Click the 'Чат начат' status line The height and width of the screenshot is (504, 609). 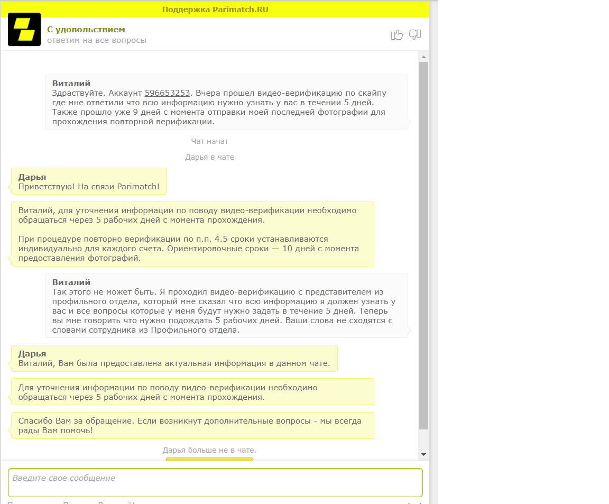(209, 141)
